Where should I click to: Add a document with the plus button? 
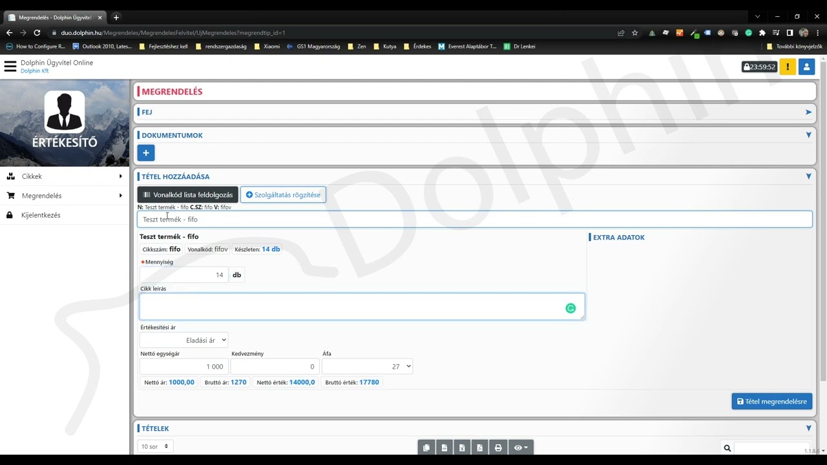pyautogui.click(x=146, y=153)
